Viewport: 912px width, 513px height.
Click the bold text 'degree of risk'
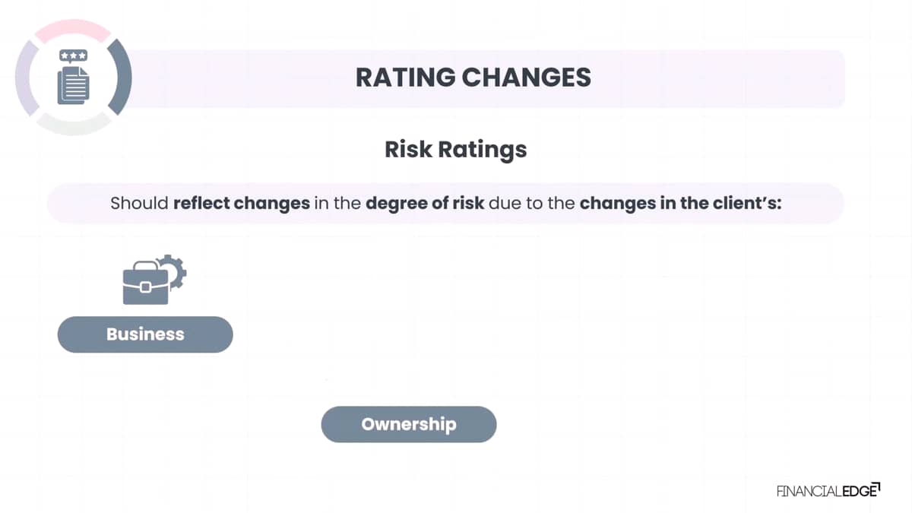pos(425,204)
